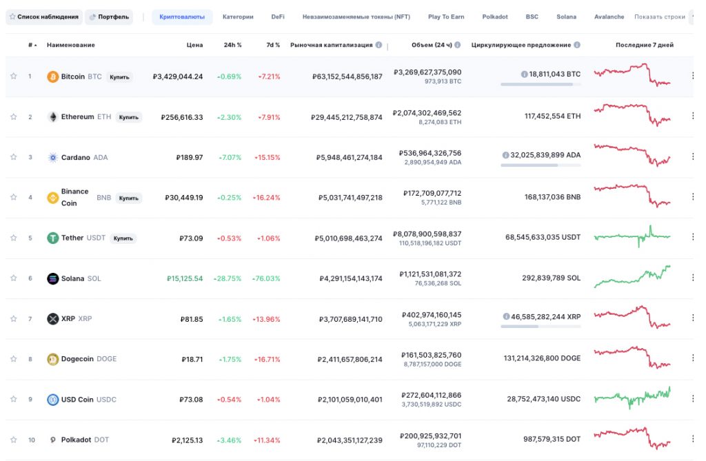Star Polkadot row
The image size is (706, 461).
pyautogui.click(x=14, y=440)
